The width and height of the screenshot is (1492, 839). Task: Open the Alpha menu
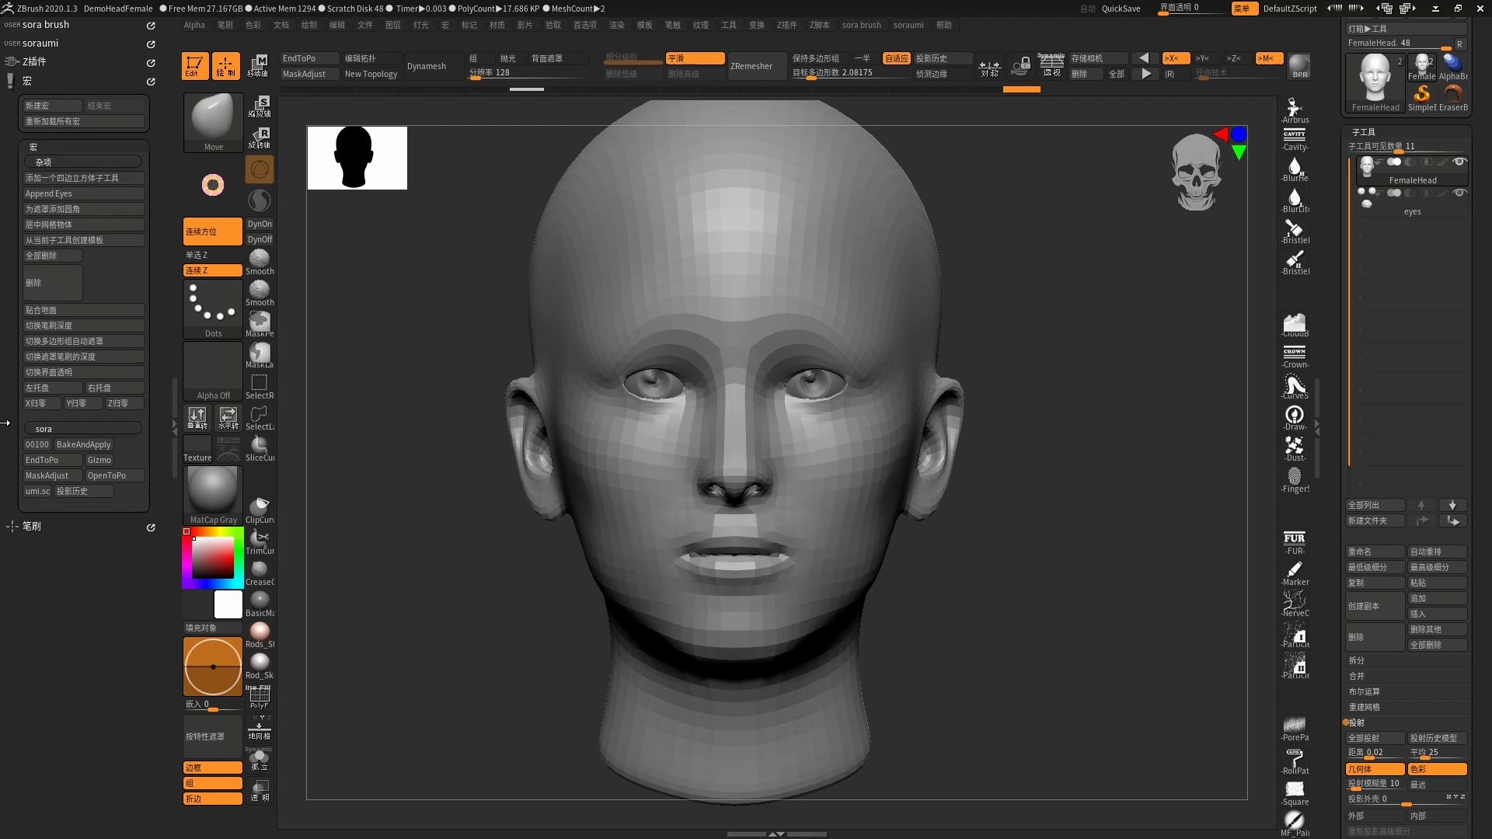[x=194, y=25]
